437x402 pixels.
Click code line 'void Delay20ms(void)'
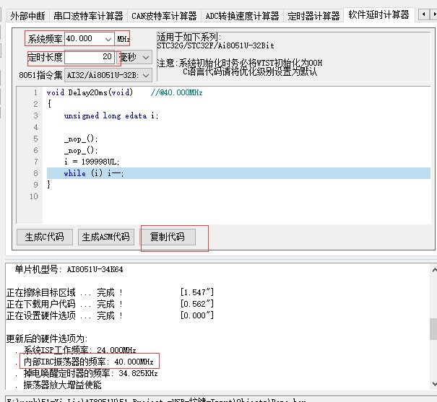click(x=90, y=92)
